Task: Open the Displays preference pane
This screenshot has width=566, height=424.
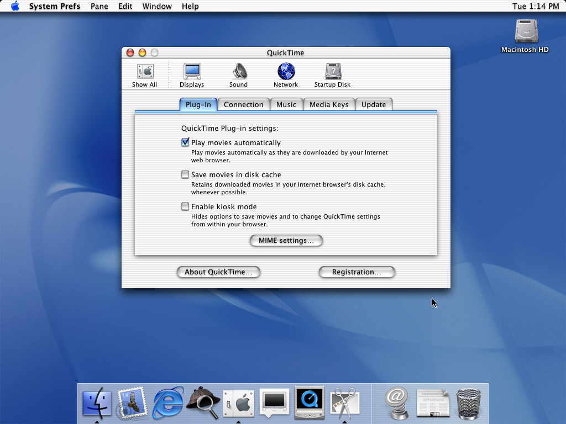Action: (x=192, y=75)
